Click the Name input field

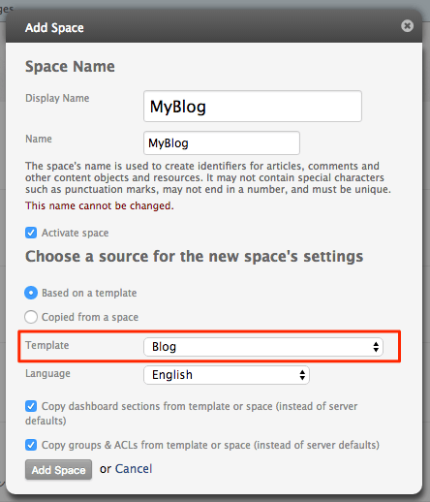click(x=222, y=142)
